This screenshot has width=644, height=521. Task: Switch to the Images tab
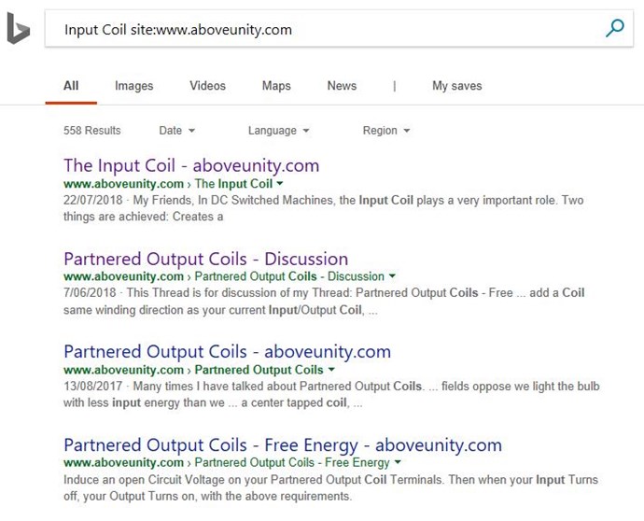[x=133, y=86]
